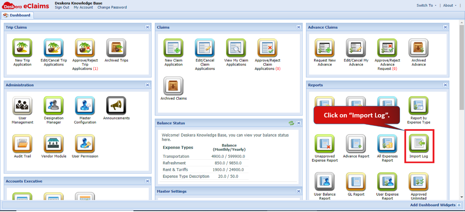Open User Permission
The image size is (465, 212).
pyautogui.click(x=85, y=144)
